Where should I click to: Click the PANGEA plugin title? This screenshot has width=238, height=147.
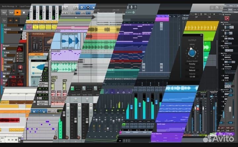pyautogui.click(x=38, y=34)
